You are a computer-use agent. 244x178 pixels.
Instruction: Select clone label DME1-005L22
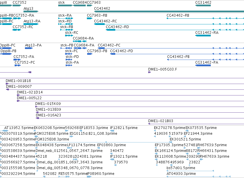[29, 98]
